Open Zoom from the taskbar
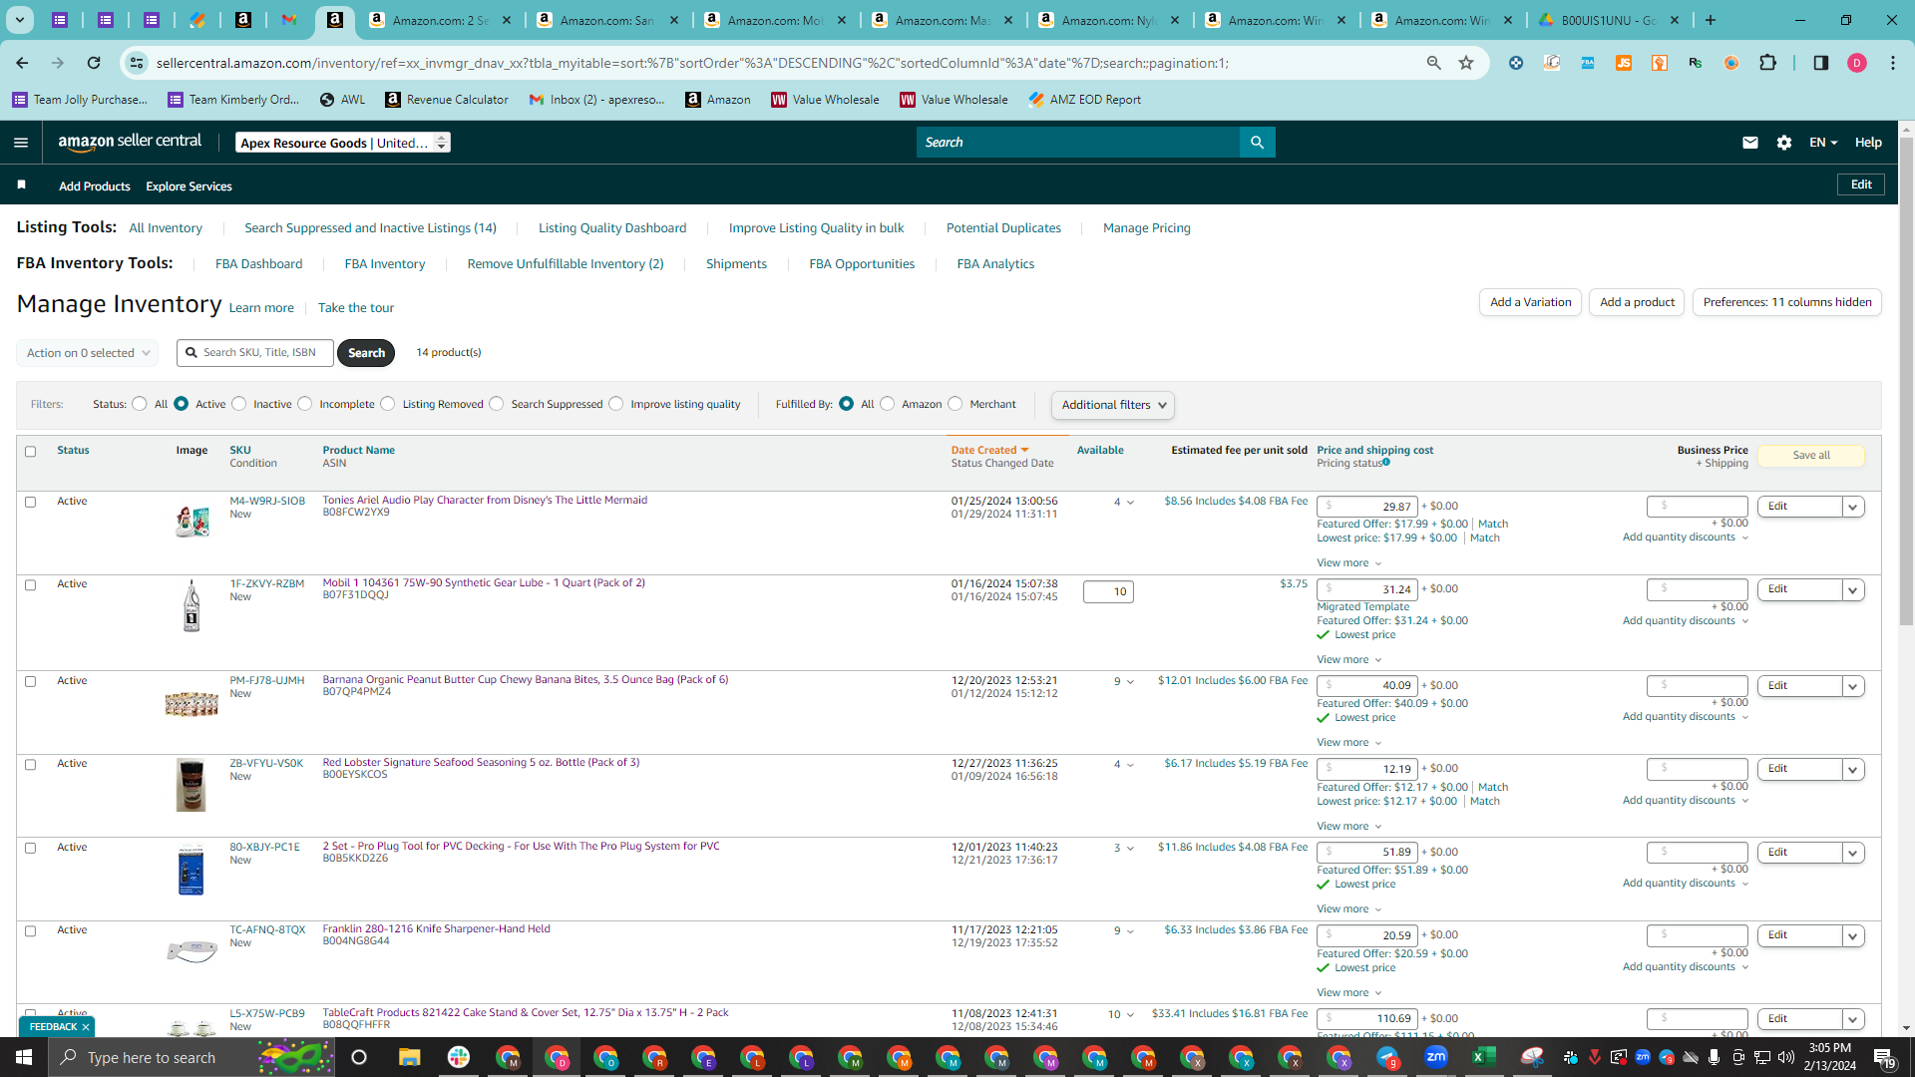This screenshot has width=1915, height=1077. click(x=1435, y=1057)
